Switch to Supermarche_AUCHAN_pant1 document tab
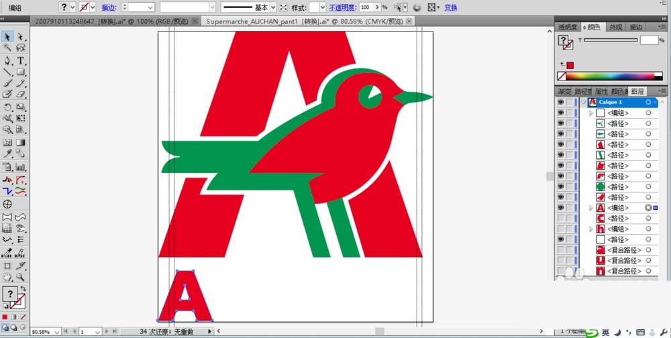 (x=304, y=21)
